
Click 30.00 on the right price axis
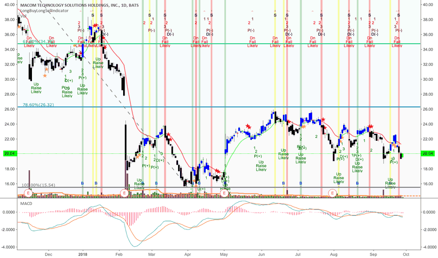tap(428, 79)
